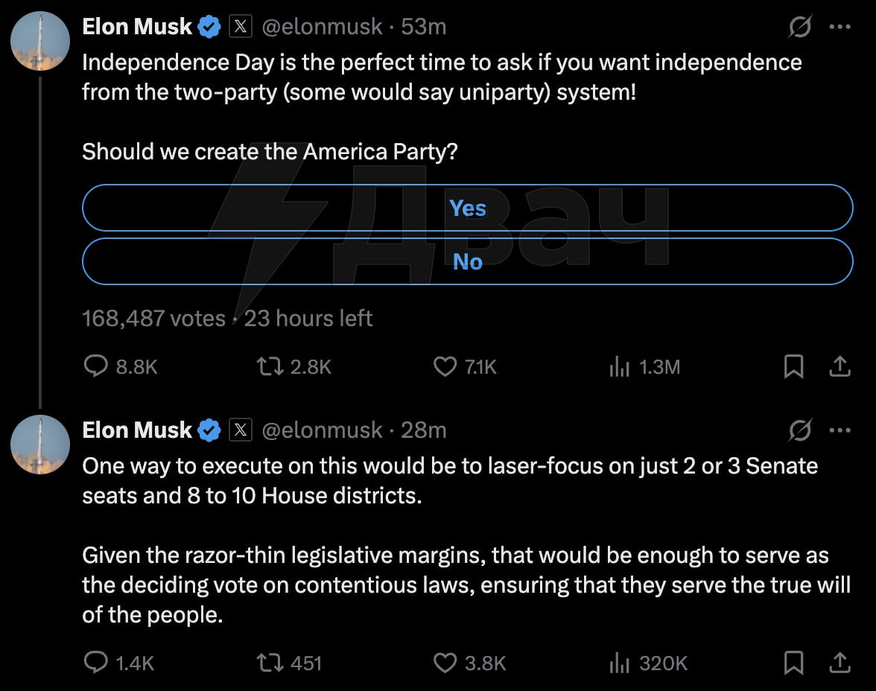View analytics showing 1.3M views
Viewport: 876px width, 691px height.
pos(644,367)
